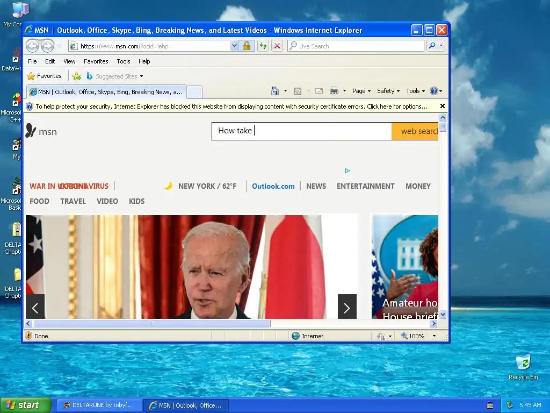Click the Favorites star button
The height and width of the screenshot is (413, 550).
pyautogui.click(x=45, y=76)
